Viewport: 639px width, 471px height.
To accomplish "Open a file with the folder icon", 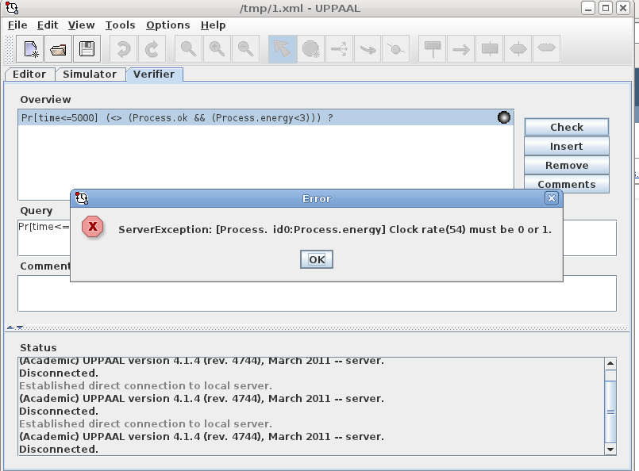I will tap(58, 49).
